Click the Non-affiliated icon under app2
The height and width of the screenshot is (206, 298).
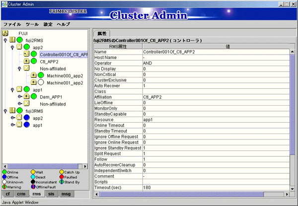pos(26,68)
